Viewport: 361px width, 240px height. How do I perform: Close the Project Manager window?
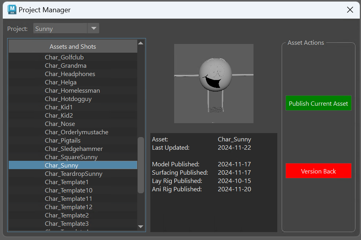(350, 10)
